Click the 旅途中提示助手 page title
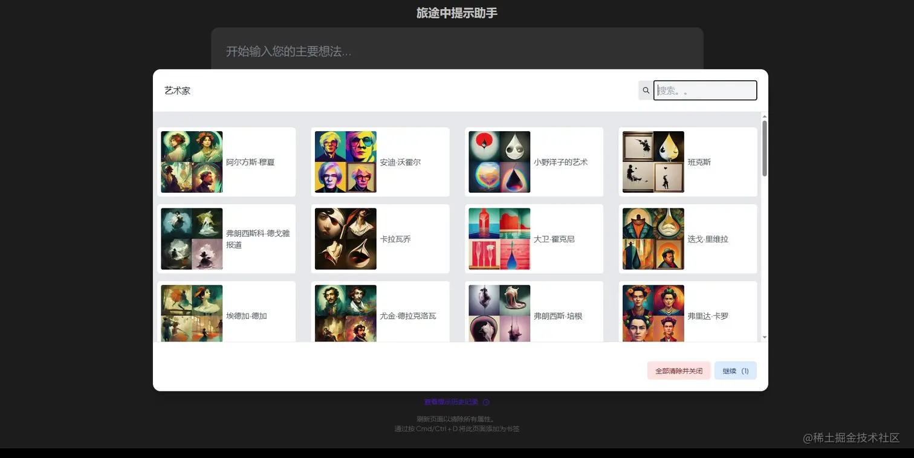The width and height of the screenshot is (914, 458). [457, 13]
